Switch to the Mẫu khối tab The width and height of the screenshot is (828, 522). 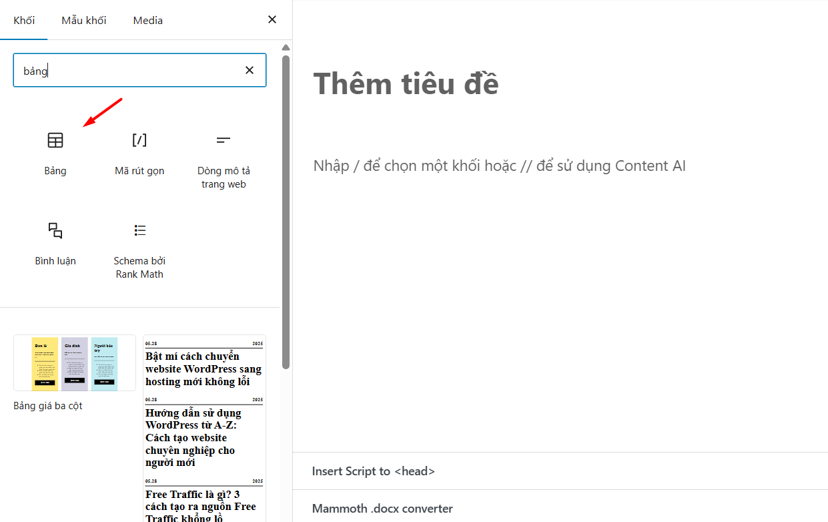point(83,20)
